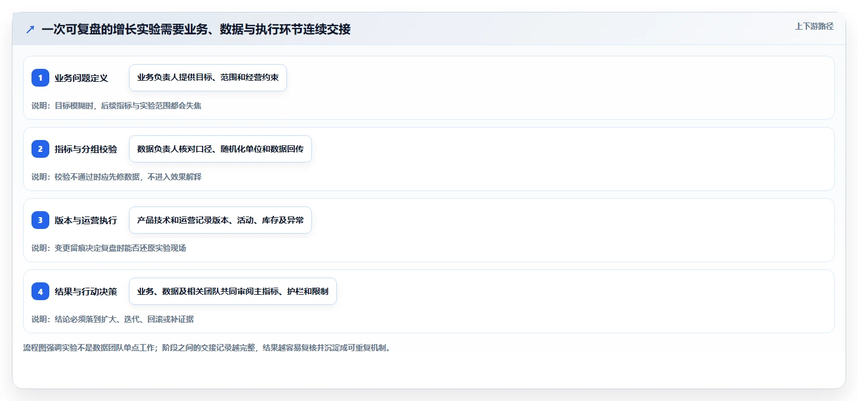The image size is (858, 401).
Task: Click the arrow icon beside the title
Action: pos(30,29)
